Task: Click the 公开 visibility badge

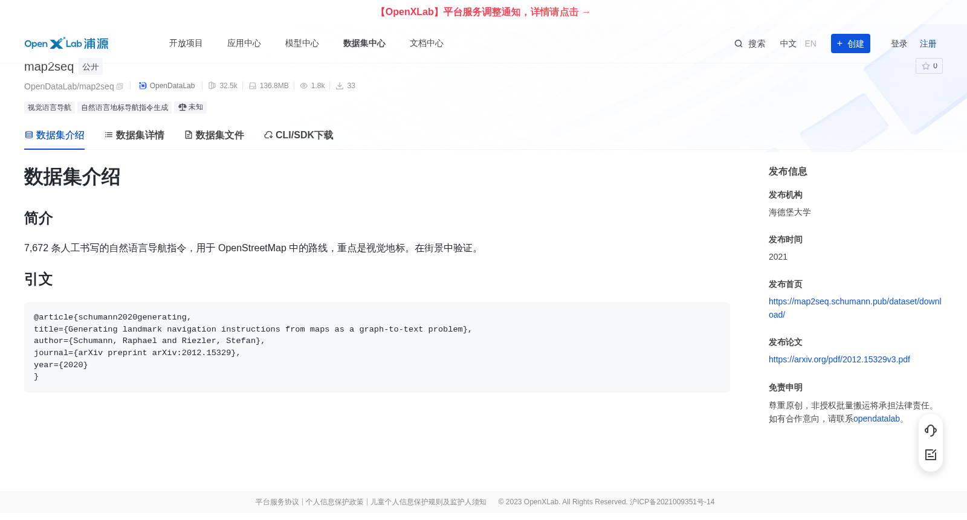Action: pos(91,66)
